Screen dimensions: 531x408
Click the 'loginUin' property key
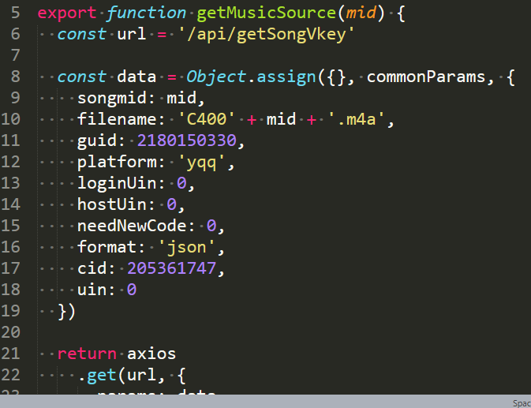[x=117, y=184]
